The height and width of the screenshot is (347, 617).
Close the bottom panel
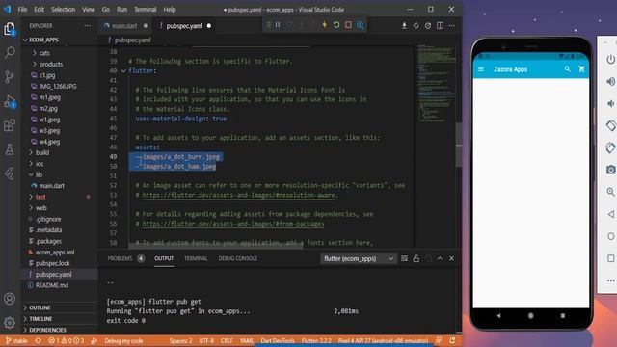pyautogui.click(x=452, y=258)
